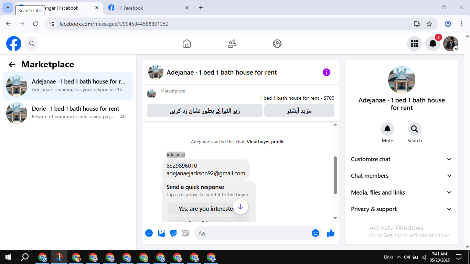Click Adejanae's profile thumbnail in right panel
The height and width of the screenshot is (264, 470).
(402, 80)
